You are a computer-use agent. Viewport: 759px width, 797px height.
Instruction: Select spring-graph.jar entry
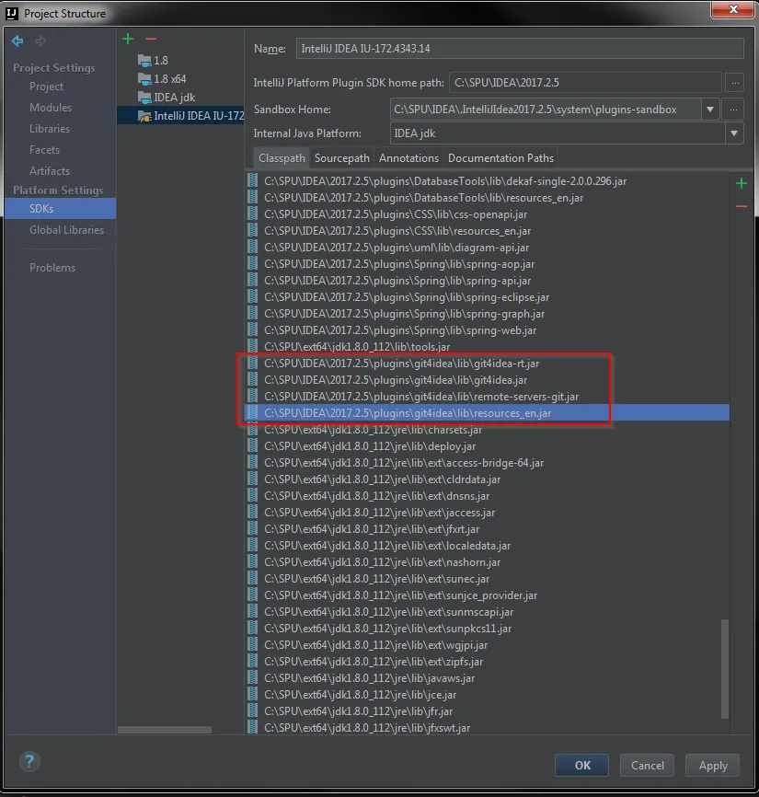488,314
